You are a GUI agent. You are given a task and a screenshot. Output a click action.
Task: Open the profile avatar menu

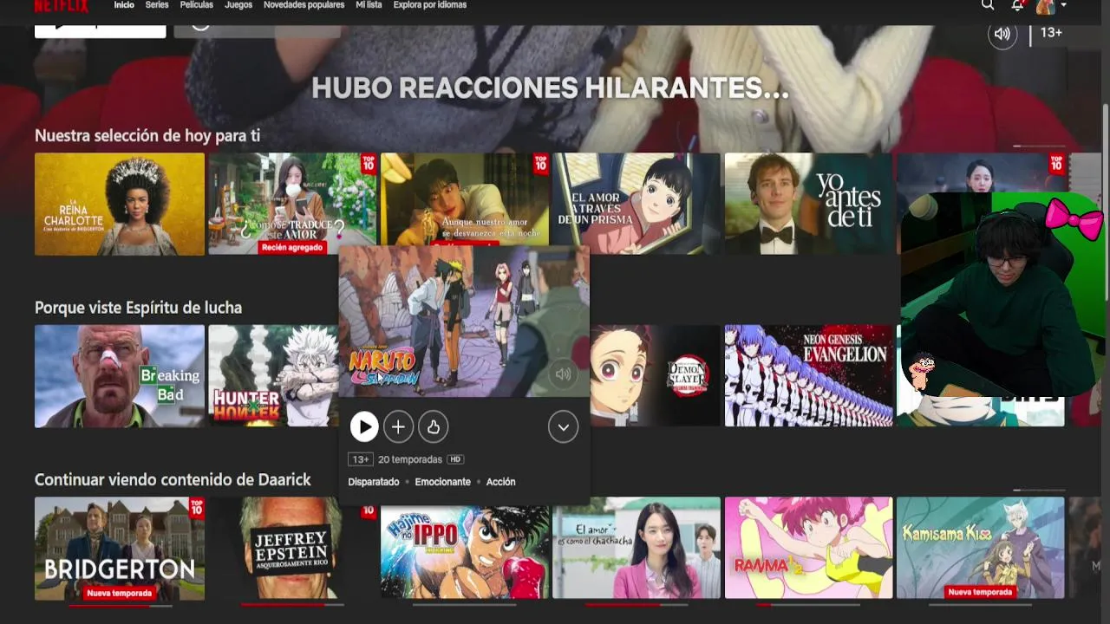1045,6
